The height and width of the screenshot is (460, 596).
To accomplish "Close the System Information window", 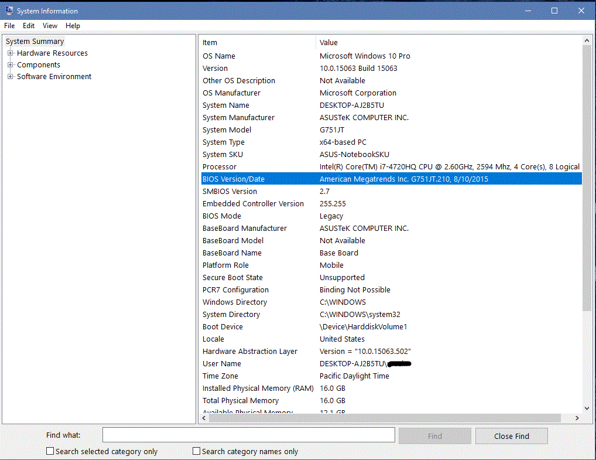I will [x=581, y=11].
